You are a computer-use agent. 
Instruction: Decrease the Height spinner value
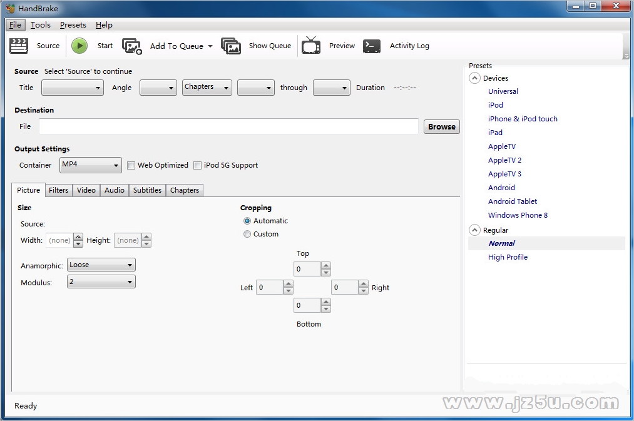146,244
